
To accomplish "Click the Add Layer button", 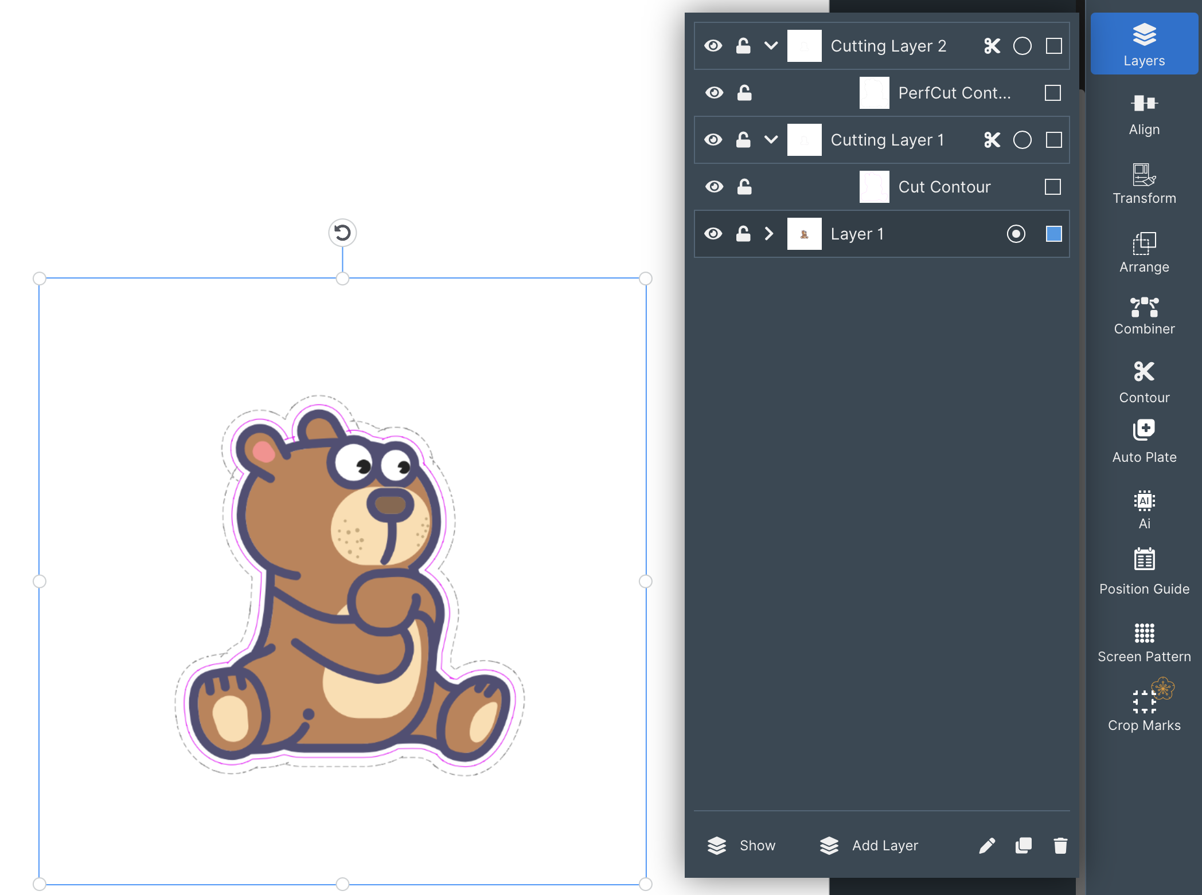I will (869, 845).
